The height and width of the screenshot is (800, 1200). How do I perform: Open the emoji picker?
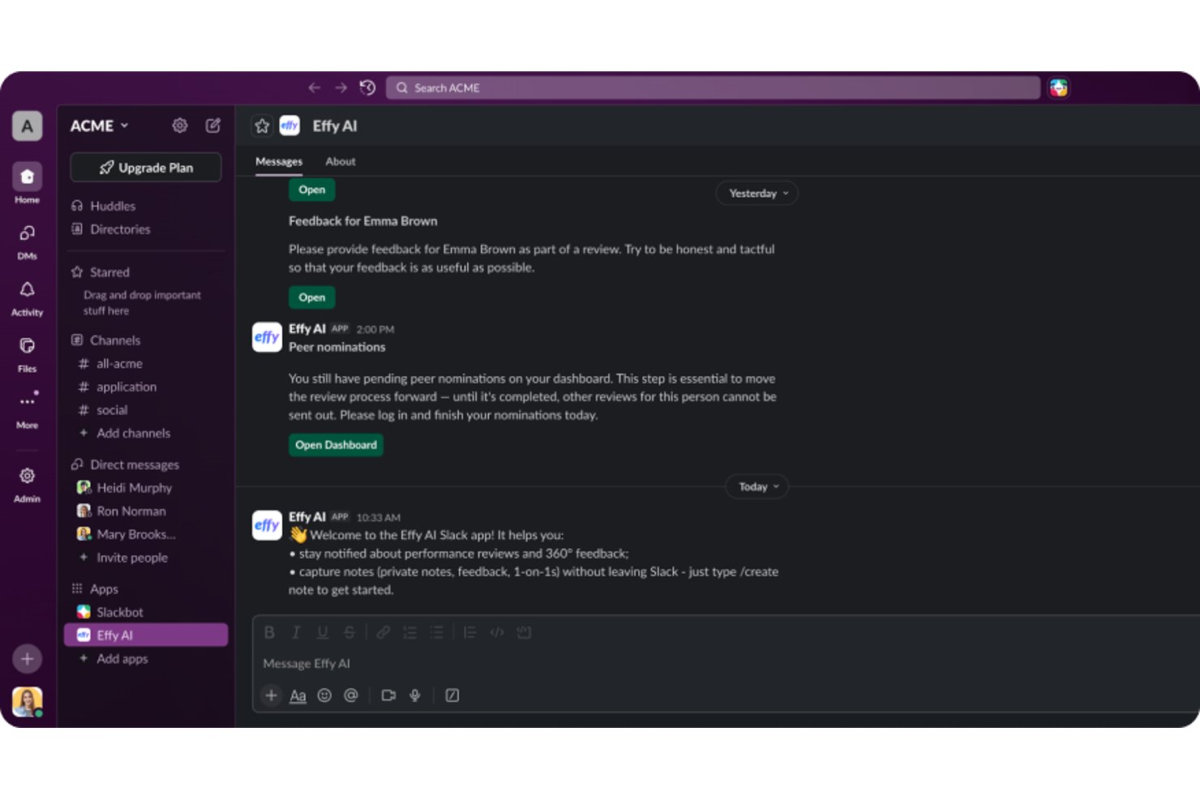[x=324, y=695]
